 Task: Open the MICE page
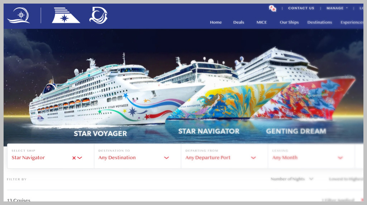click(x=262, y=22)
